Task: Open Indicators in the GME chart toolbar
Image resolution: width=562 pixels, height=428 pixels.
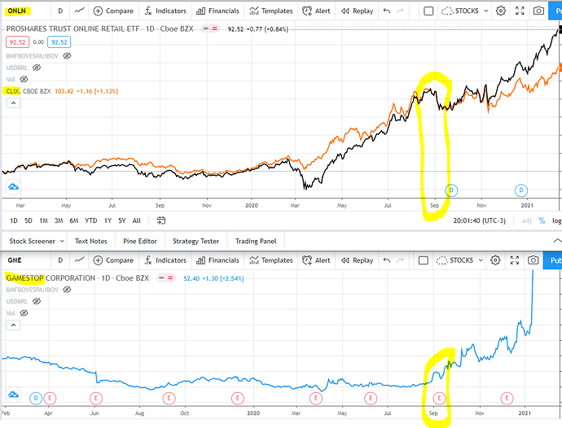Action: pyautogui.click(x=165, y=260)
